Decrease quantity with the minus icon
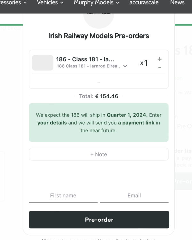This screenshot has height=240, width=192. pos(160,68)
